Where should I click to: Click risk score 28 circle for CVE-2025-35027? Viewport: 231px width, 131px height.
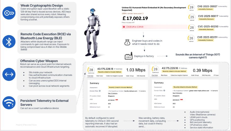[191, 7]
